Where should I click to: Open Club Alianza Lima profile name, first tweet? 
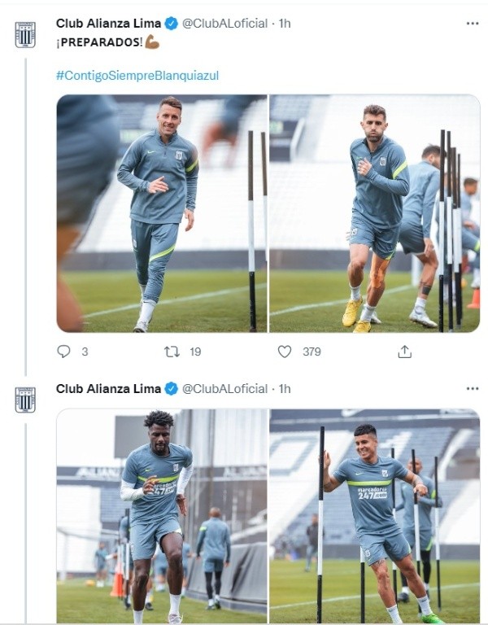[108, 24]
